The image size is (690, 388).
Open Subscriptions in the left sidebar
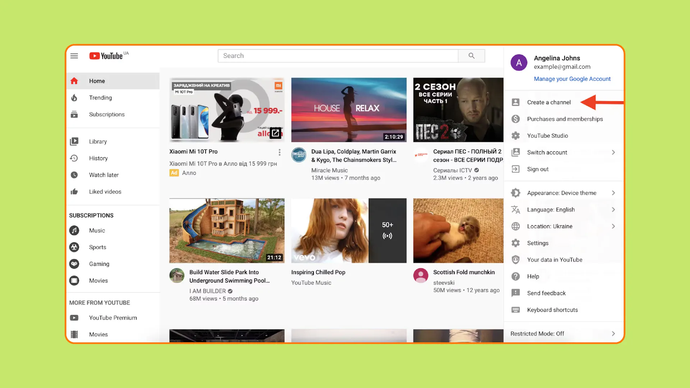(x=107, y=114)
